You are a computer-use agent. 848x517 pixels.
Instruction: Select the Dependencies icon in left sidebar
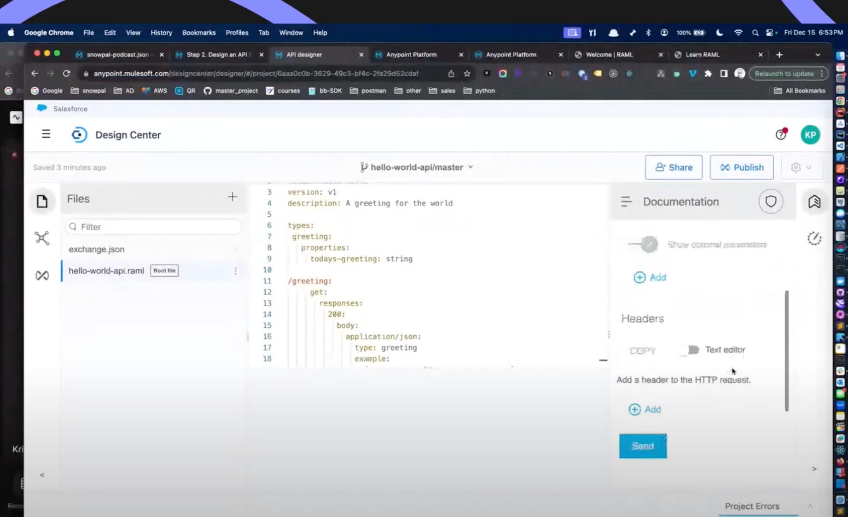point(42,238)
